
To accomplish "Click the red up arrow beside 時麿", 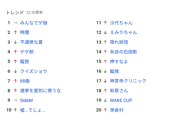I will [15, 32].
